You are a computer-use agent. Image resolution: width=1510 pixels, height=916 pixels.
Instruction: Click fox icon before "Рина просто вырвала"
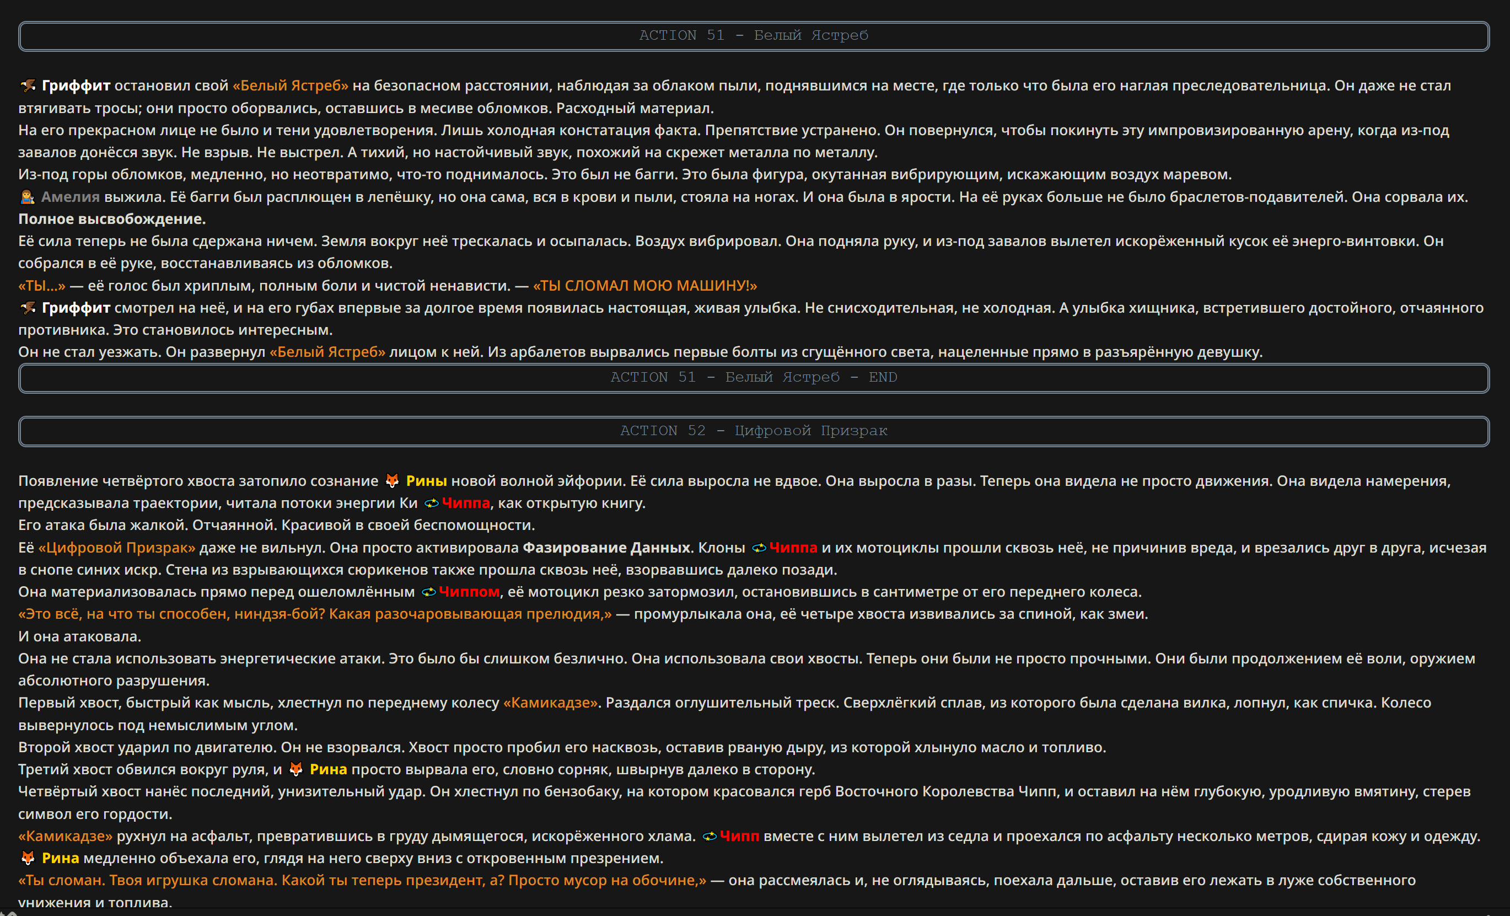click(x=296, y=769)
